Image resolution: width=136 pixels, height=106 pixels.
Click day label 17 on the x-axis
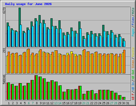[72, 103]
